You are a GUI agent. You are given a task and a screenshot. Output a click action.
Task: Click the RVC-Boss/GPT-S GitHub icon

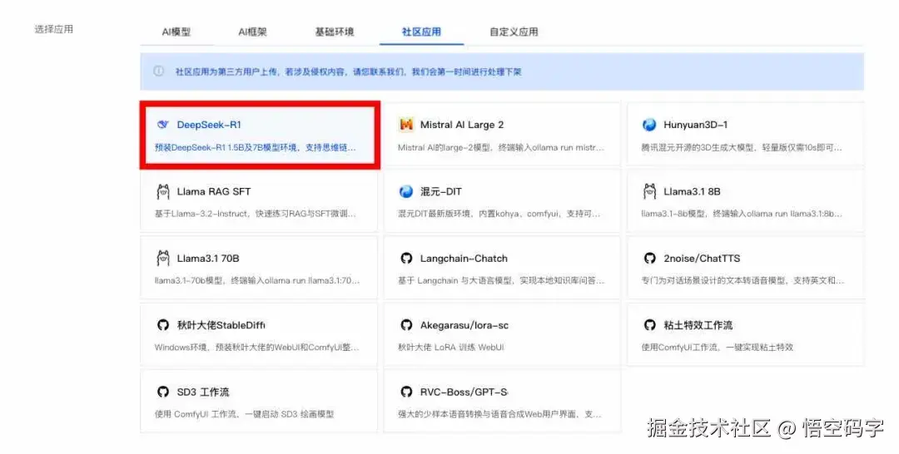click(x=406, y=392)
